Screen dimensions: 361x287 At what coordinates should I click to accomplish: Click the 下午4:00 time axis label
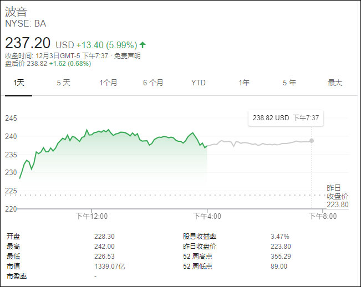(x=207, y=216)
